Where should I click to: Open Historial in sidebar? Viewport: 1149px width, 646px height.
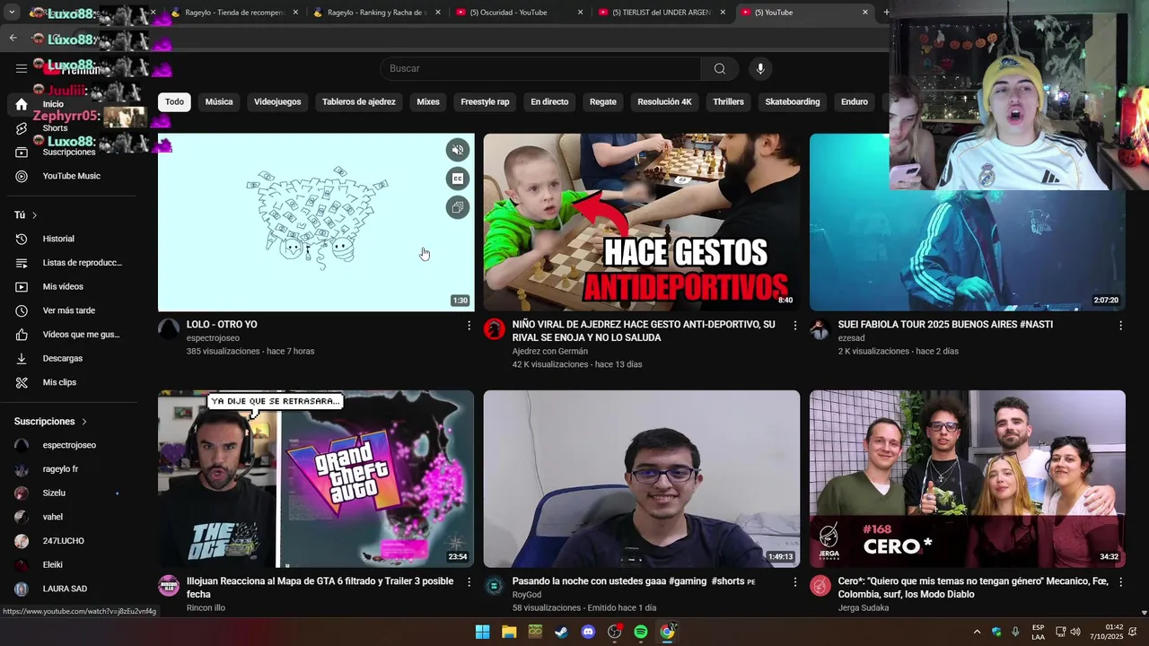tap(72, 239)
